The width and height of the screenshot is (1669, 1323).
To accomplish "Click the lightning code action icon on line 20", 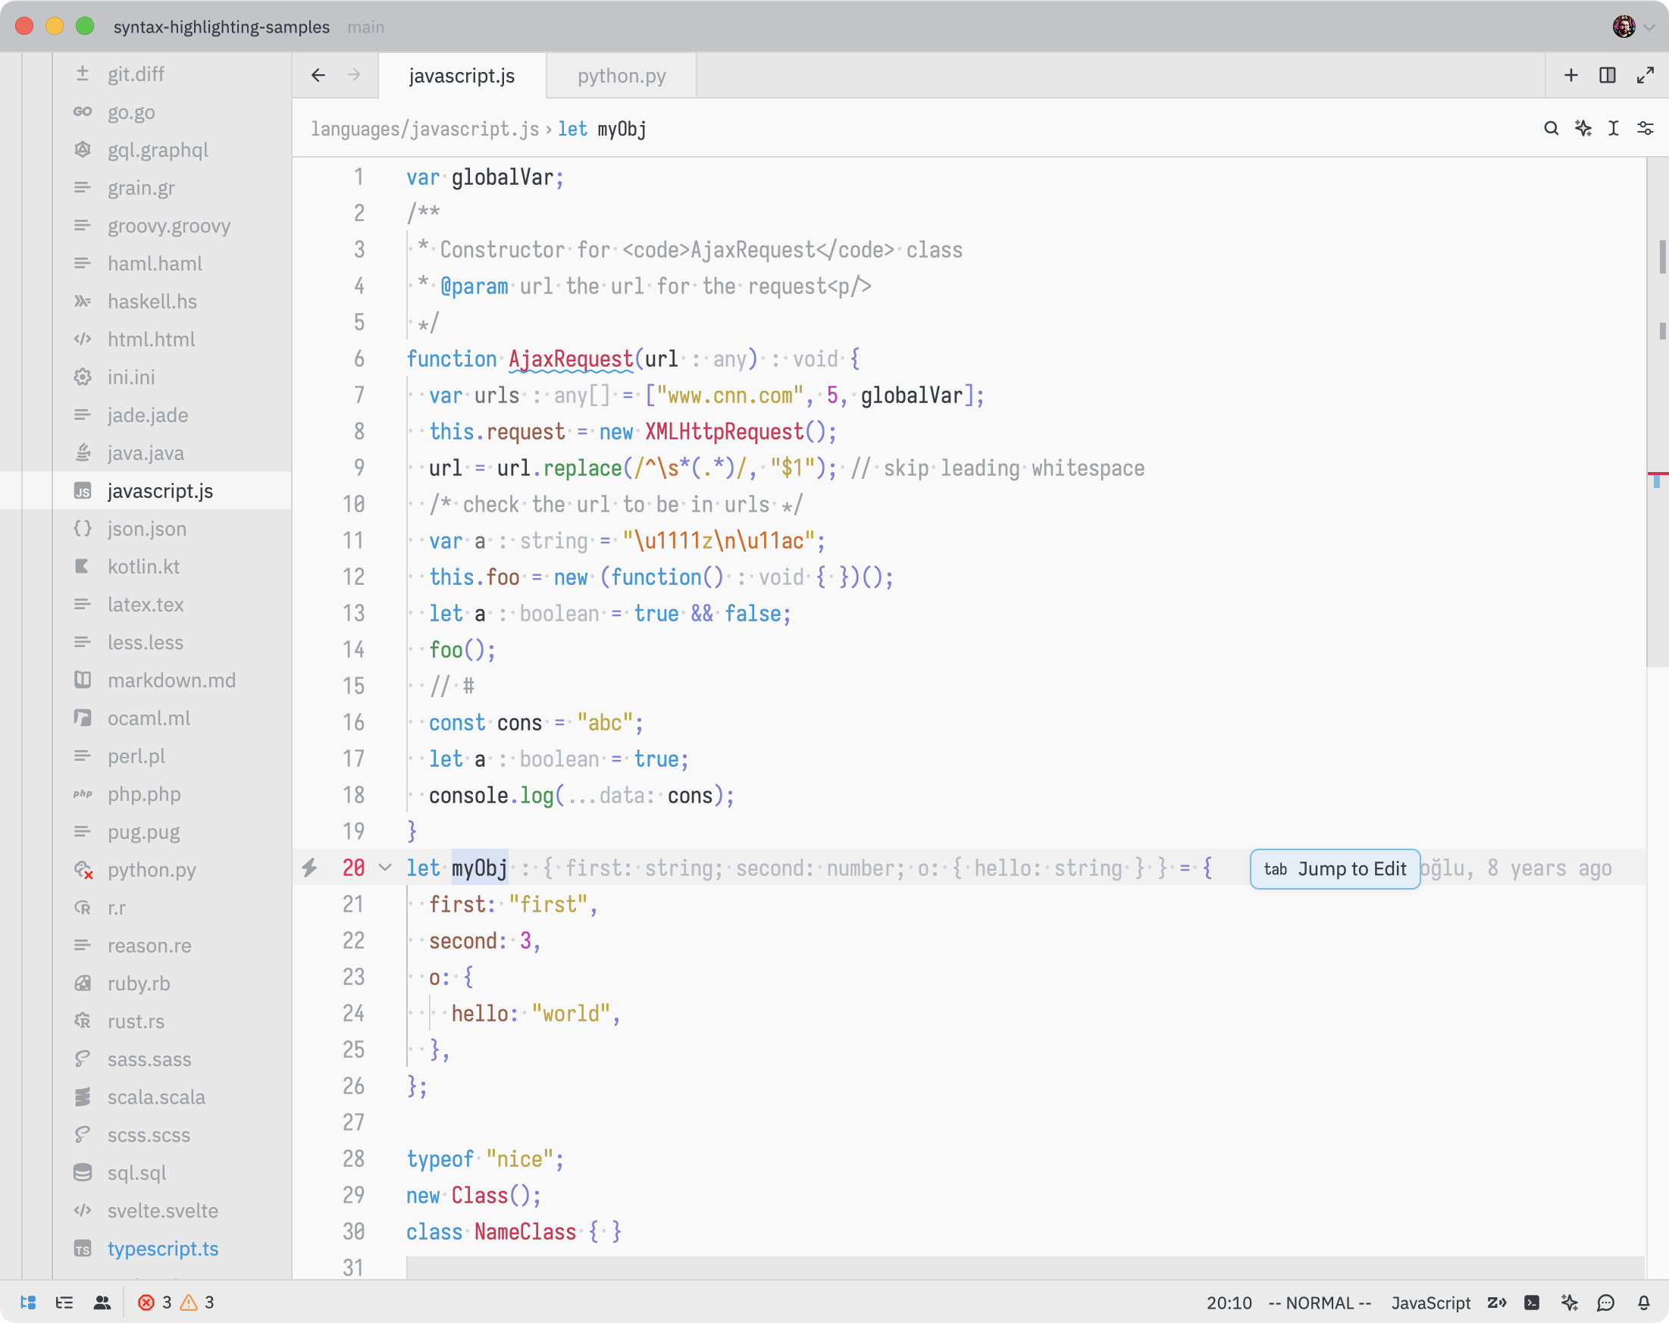I will [x=310, y=868].
